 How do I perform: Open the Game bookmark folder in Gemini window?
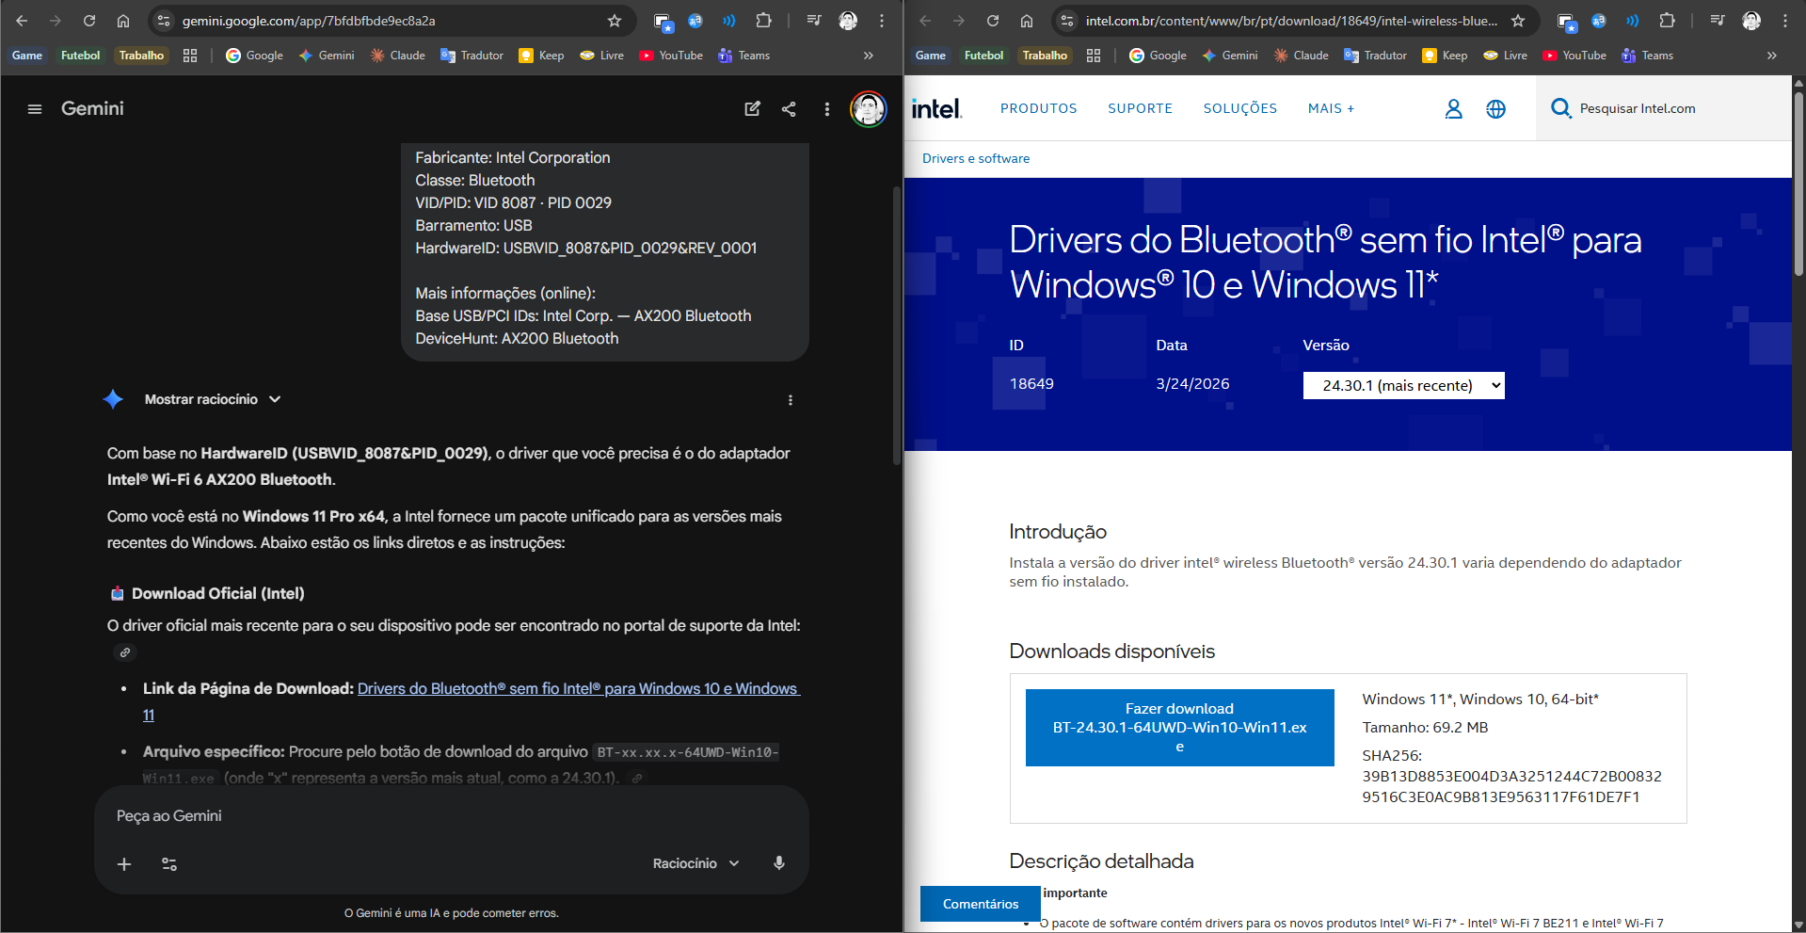click(x=27, y=56)
